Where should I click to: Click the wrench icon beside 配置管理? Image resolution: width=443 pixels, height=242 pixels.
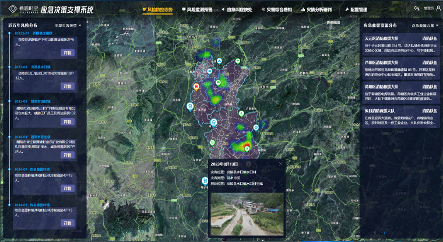347,10
